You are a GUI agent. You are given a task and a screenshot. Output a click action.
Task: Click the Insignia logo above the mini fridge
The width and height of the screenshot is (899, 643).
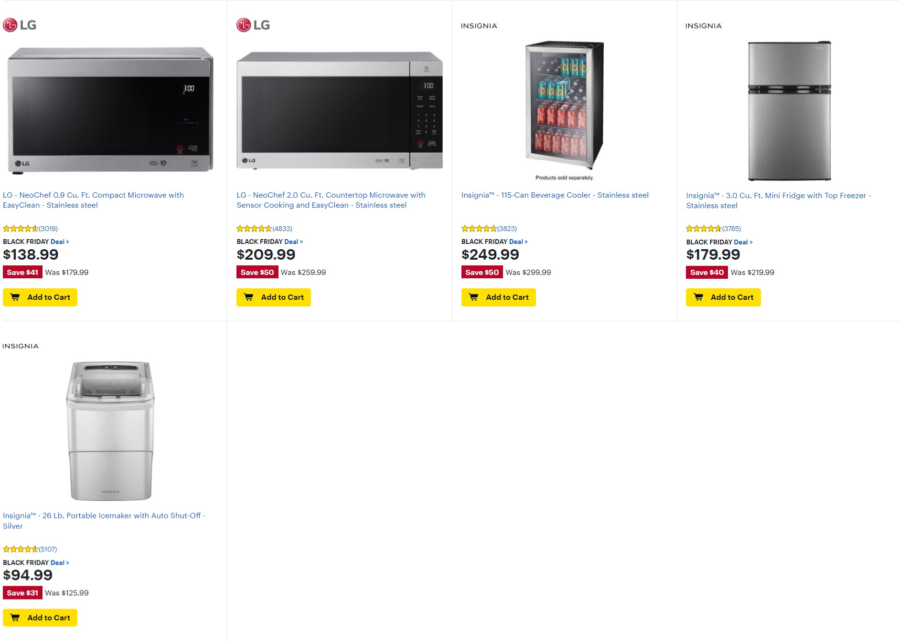click(703, 26)
